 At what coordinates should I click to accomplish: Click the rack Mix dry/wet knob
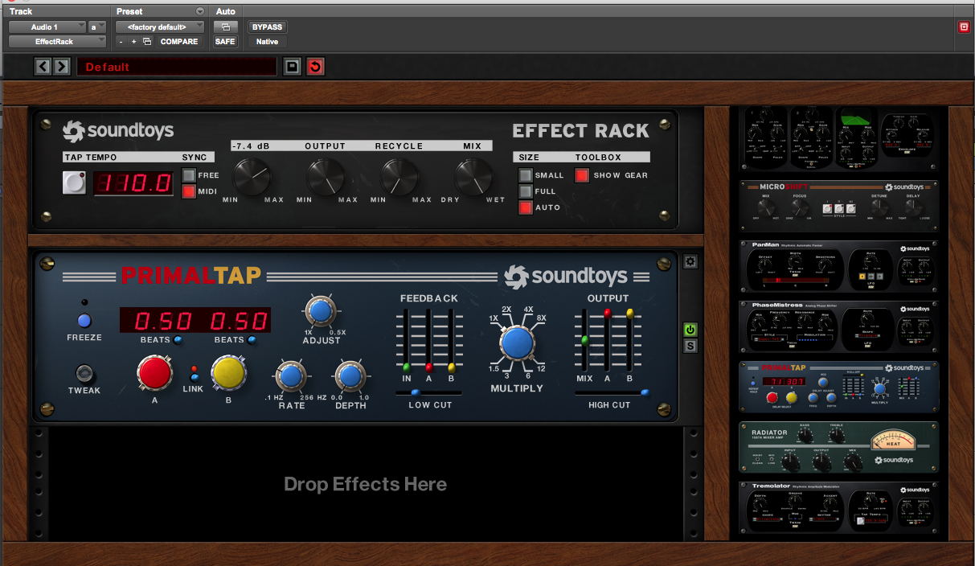(x=473, y=177)
